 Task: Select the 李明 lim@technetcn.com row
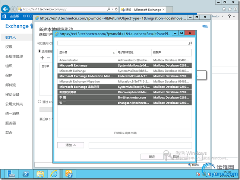[124, 97]
